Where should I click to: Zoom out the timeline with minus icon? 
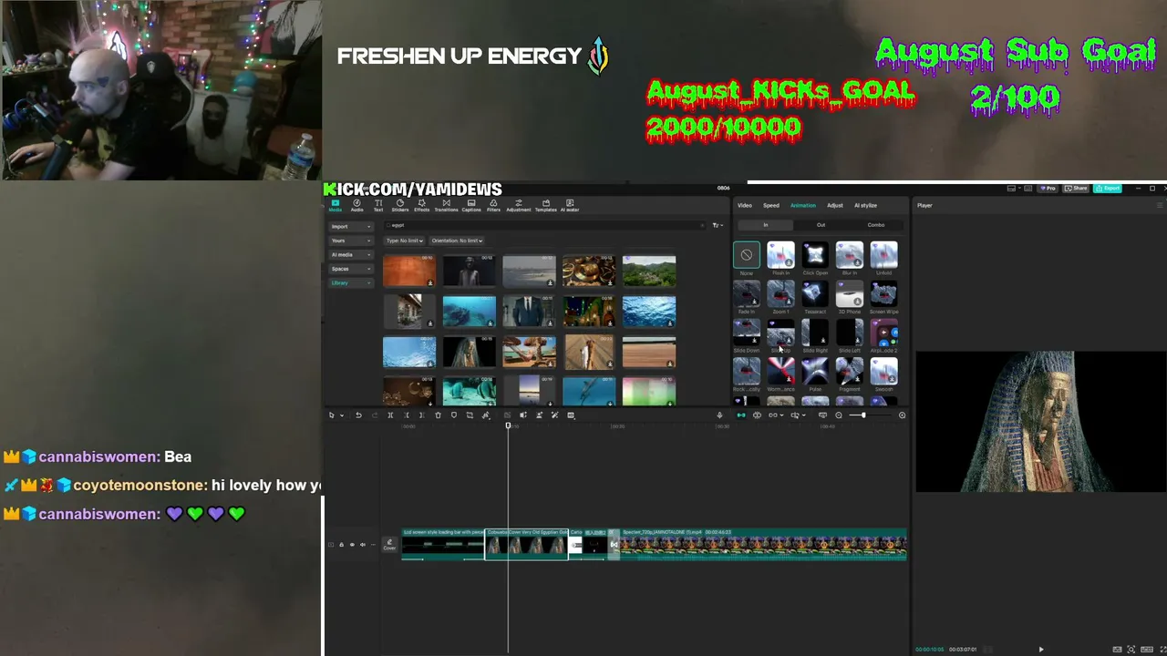pyautogui.click(x=839, y=415)
